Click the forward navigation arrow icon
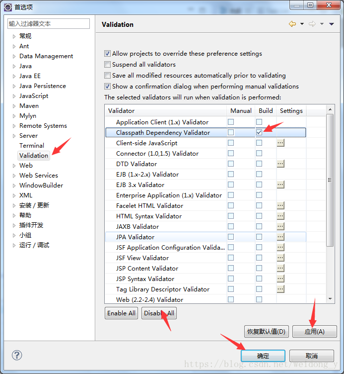The height and width of the screenshot is (374, 344). tap(312, 24)
